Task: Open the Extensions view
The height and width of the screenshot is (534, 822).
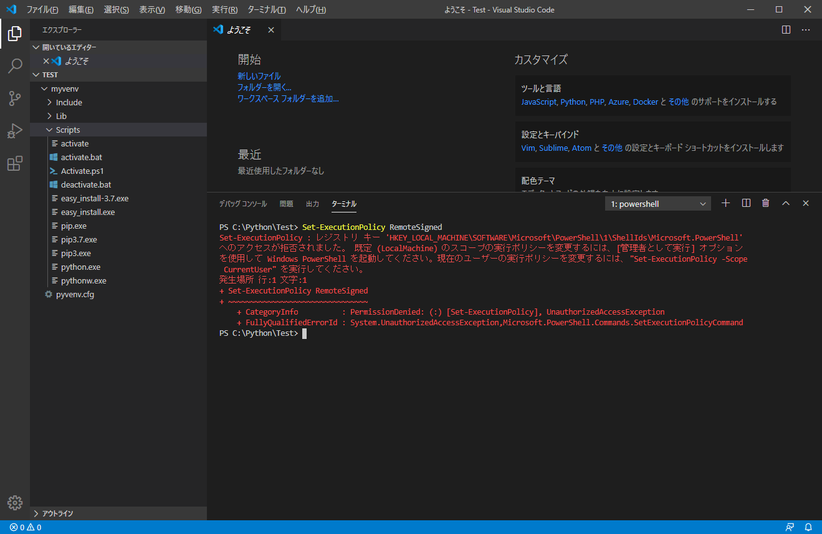Action: (15, 163)
